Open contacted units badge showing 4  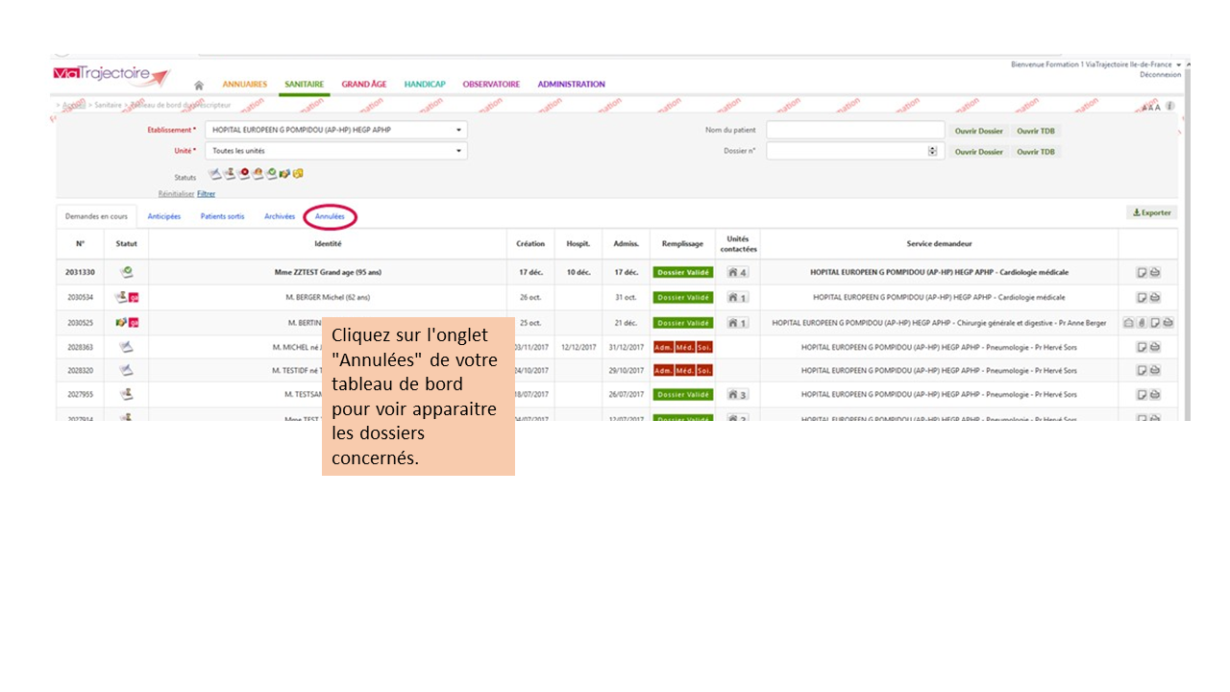(x=737, y=273)
